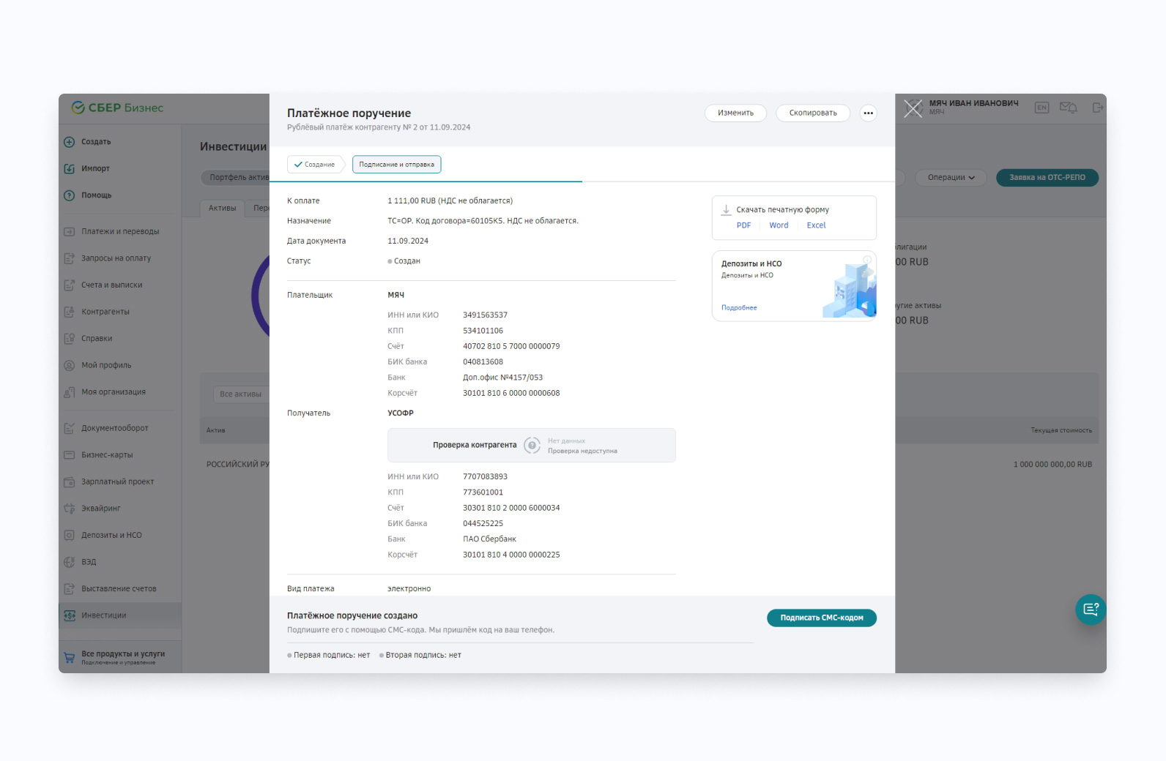
Task: Click the Мой профиль icon
Action: [x=70, y=365]
